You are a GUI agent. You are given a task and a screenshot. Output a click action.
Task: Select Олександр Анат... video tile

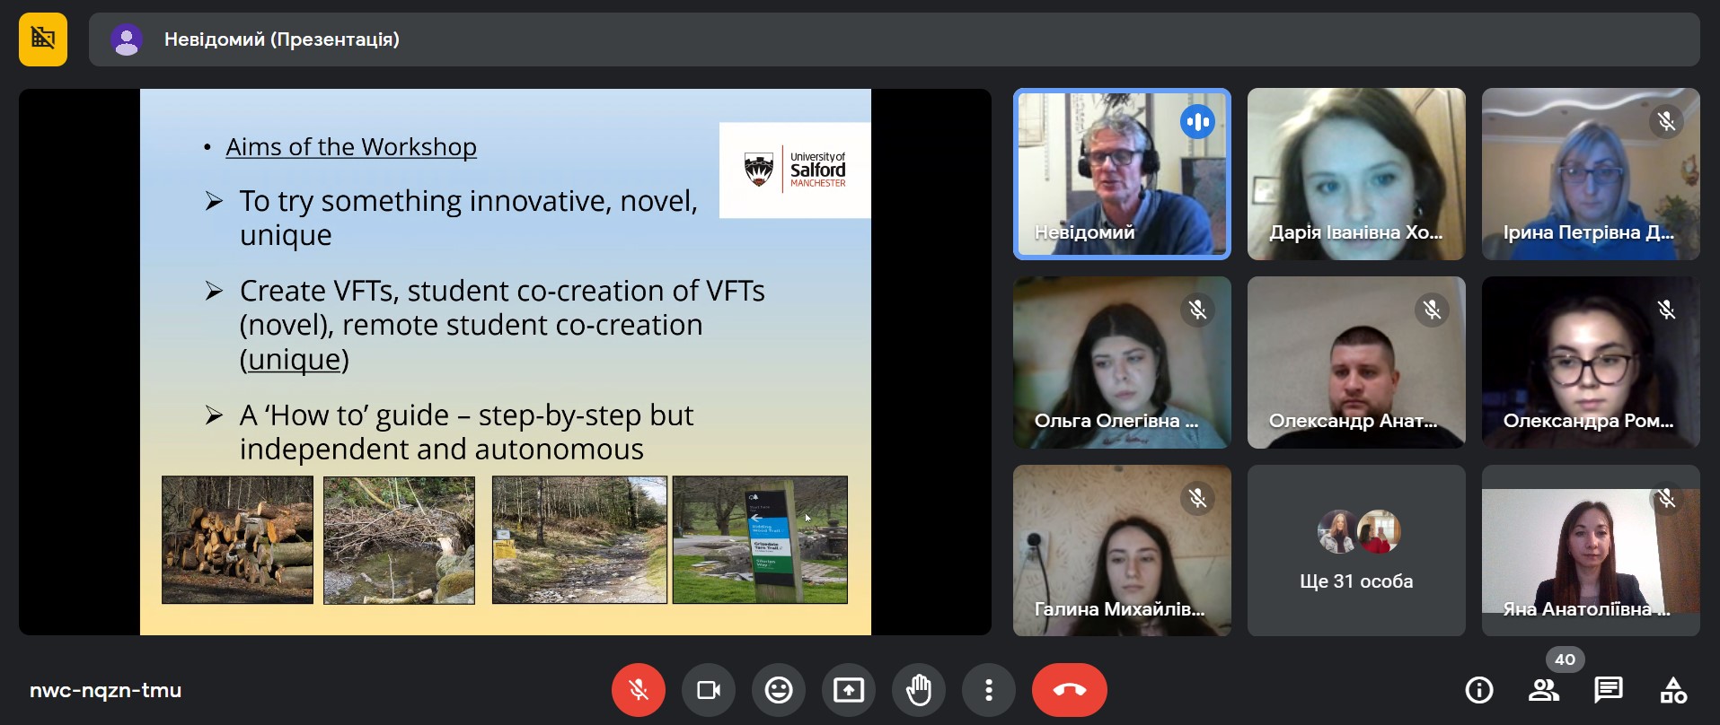click(1356, 362)
